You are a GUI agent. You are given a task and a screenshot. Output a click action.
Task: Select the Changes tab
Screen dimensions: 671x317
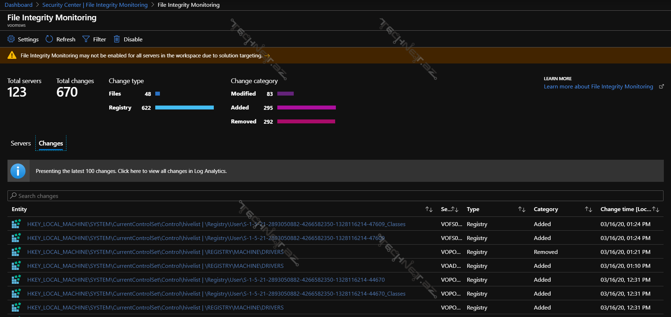[x=51, y=143]
